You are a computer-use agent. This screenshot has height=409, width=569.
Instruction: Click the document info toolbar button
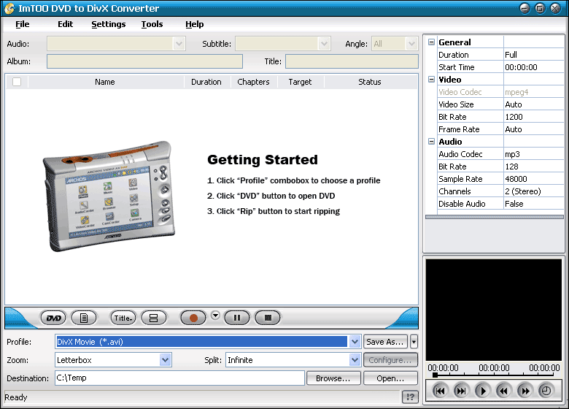(x=84, y=318)
